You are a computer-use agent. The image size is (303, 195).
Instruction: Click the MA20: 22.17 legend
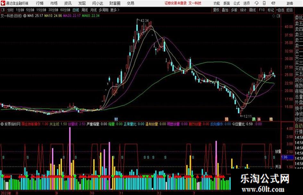[x=72, y=16]
